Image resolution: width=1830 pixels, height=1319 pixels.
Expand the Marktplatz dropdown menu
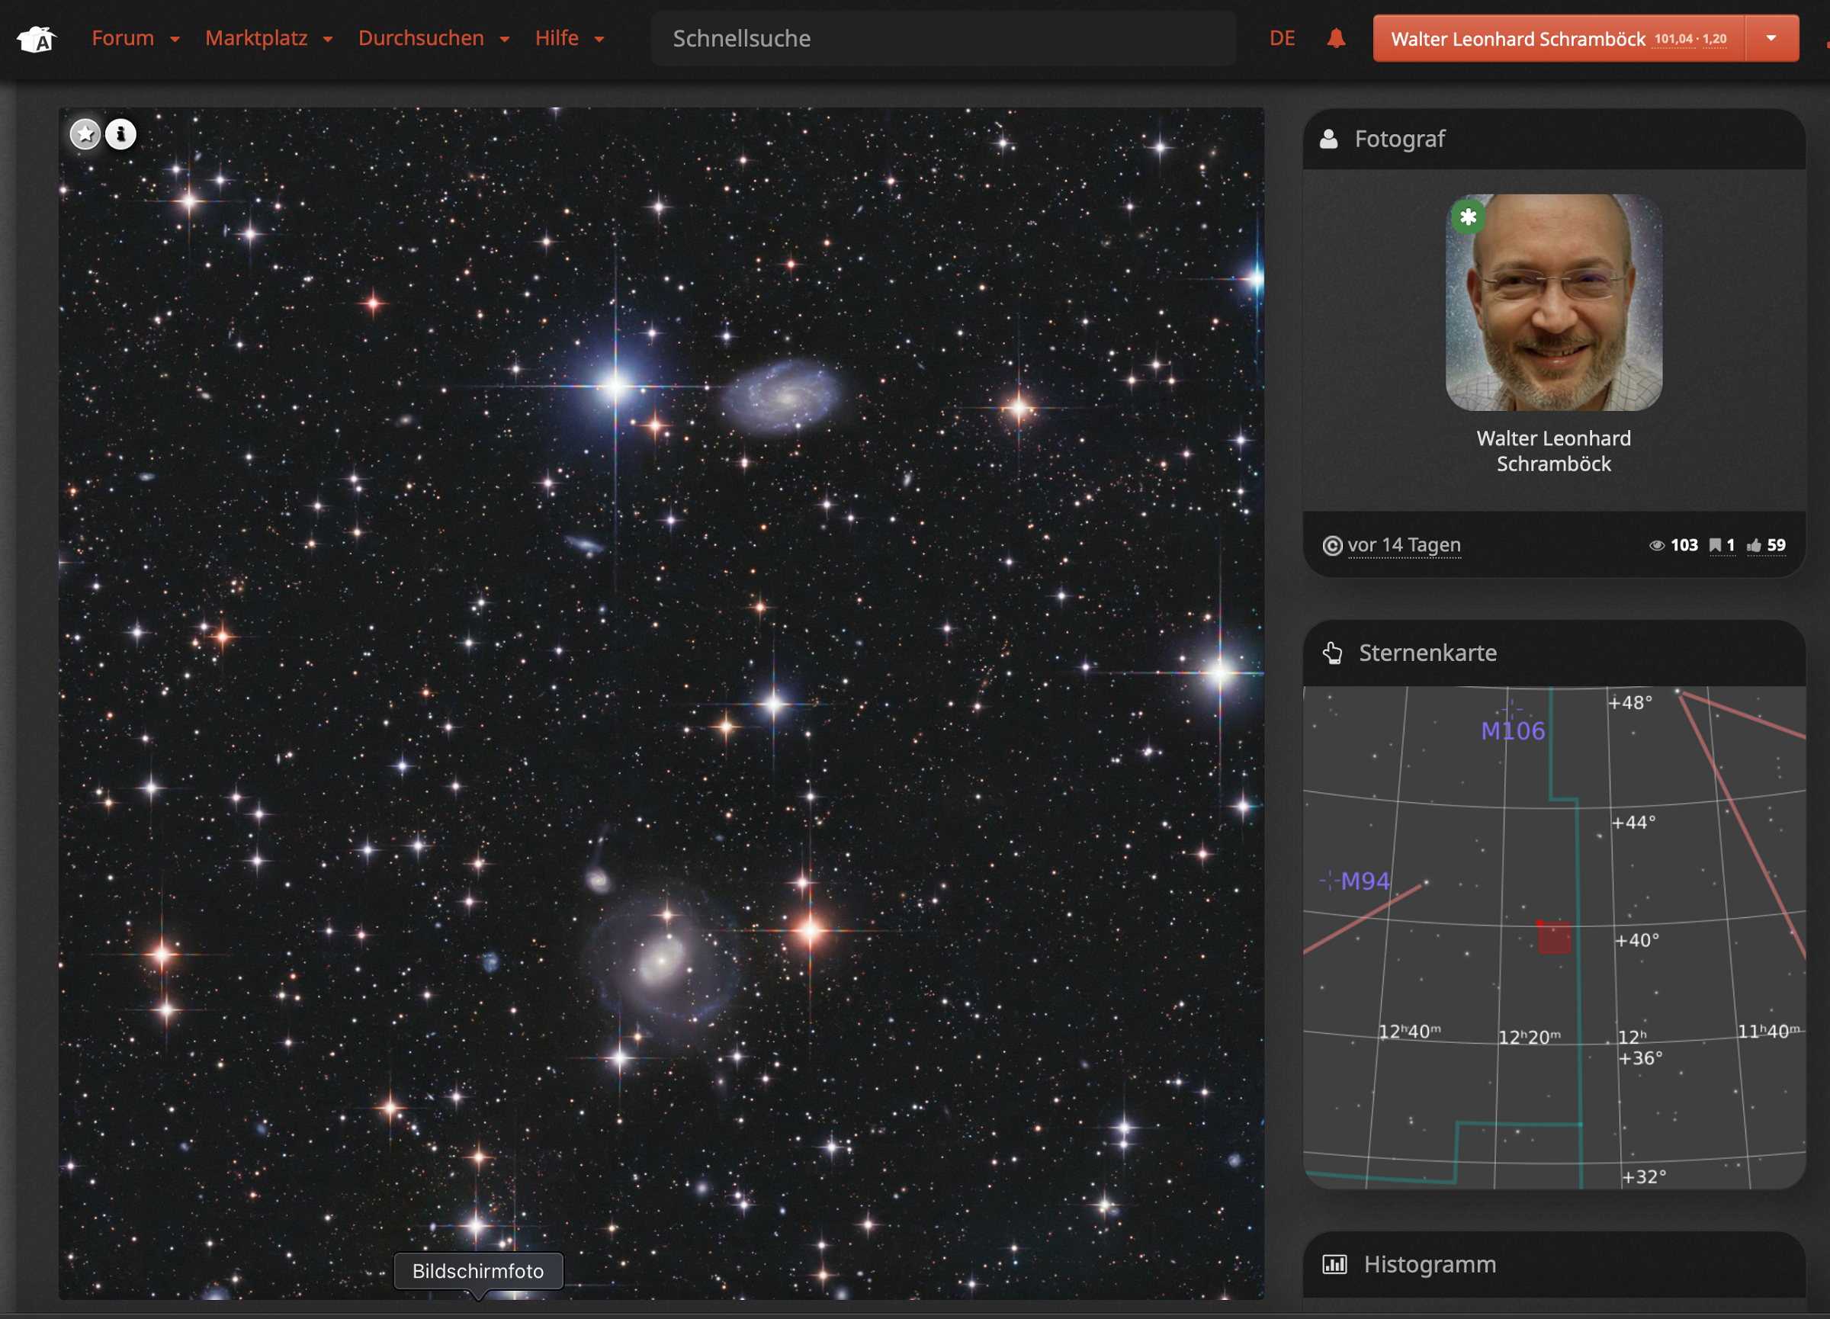pyautogui.click(x=268, y=38)
